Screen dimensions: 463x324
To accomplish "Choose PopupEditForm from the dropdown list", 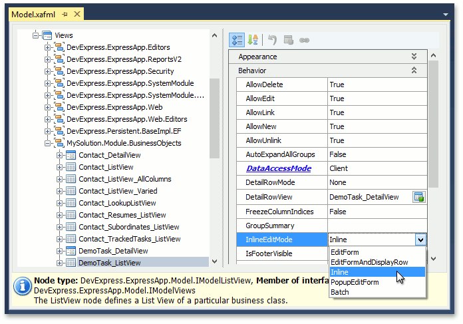I will pyautogui.click(x=377, y=282).
